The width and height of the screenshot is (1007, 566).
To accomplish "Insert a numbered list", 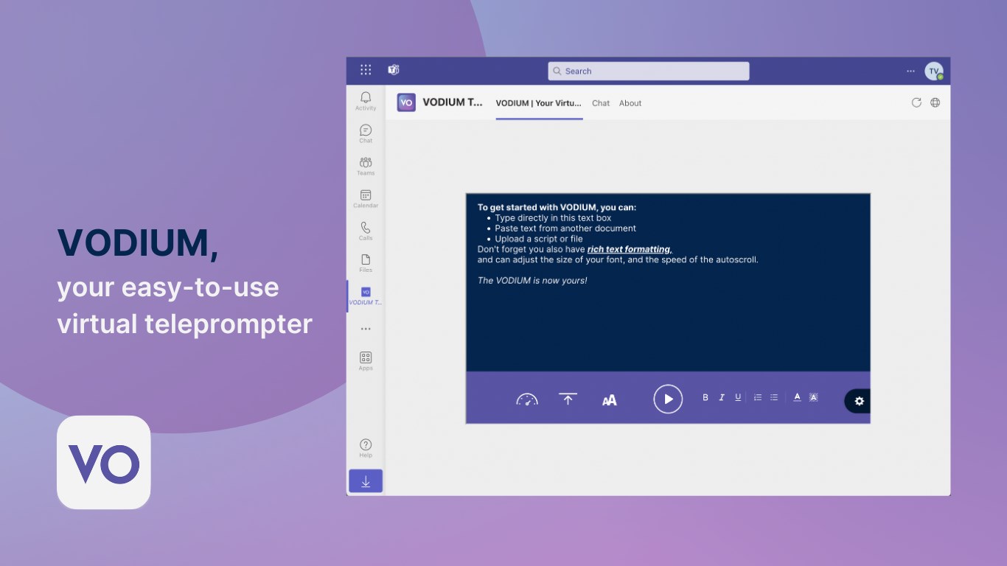I will tap(758, 397).
